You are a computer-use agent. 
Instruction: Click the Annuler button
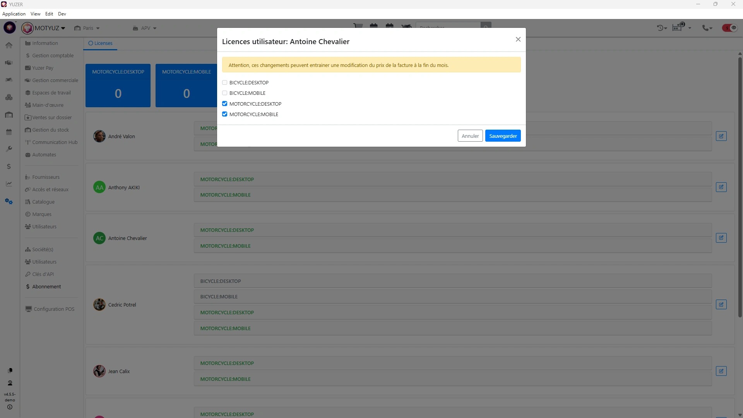coord(470,136)
